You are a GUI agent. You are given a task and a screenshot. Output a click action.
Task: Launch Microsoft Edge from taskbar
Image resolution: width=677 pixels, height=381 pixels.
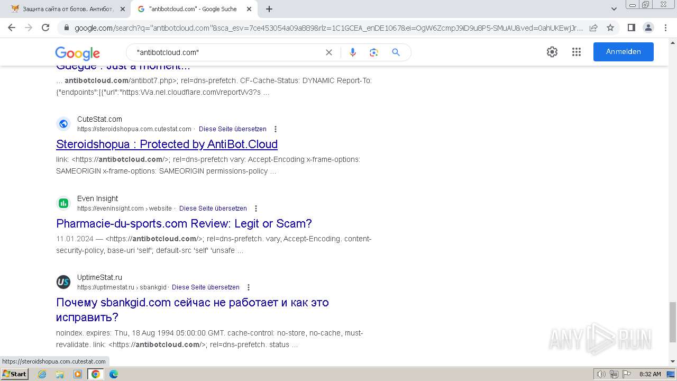[114, 374]
